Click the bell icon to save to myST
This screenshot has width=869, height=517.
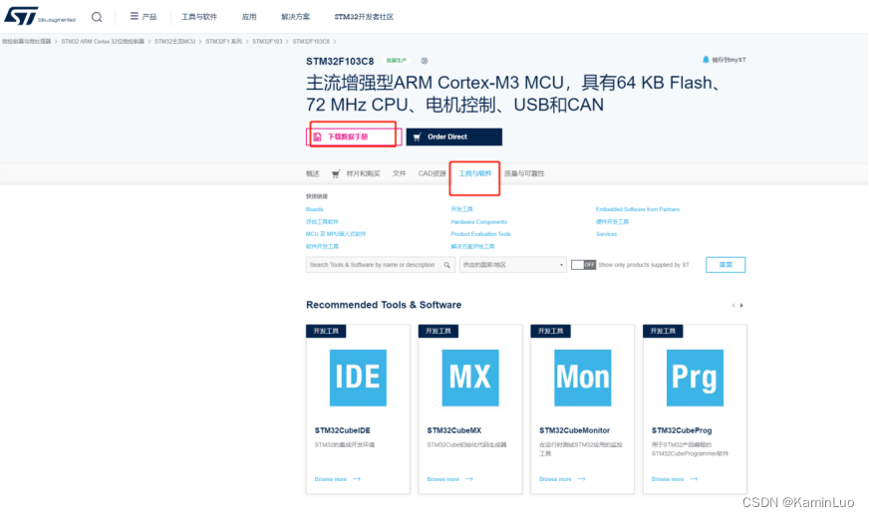coord(706,60)
